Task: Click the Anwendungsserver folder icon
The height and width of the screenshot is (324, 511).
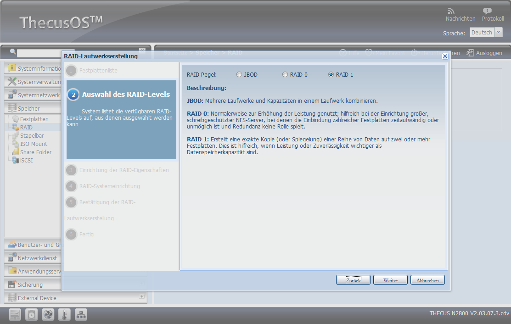Action: point(12,271)
